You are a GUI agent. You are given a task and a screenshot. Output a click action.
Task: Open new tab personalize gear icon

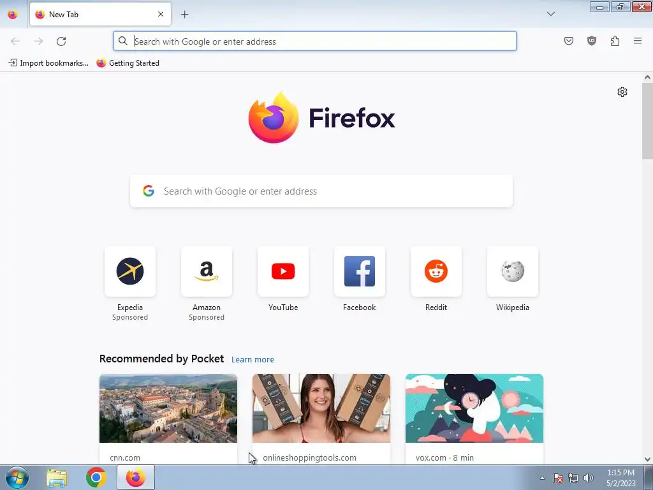pyautogui.click(x=622, y=92)
